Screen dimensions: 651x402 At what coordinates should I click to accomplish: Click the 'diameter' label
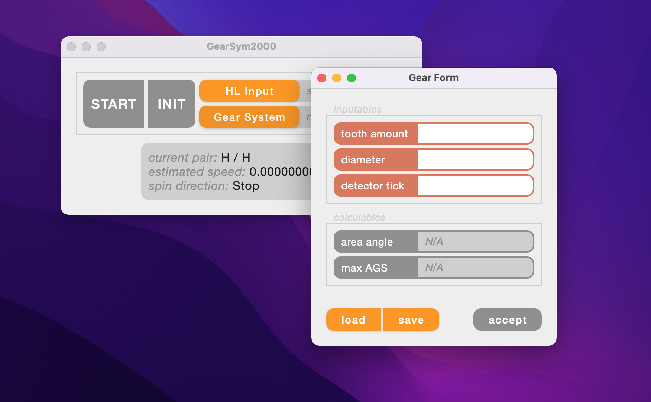pos(363,160)
